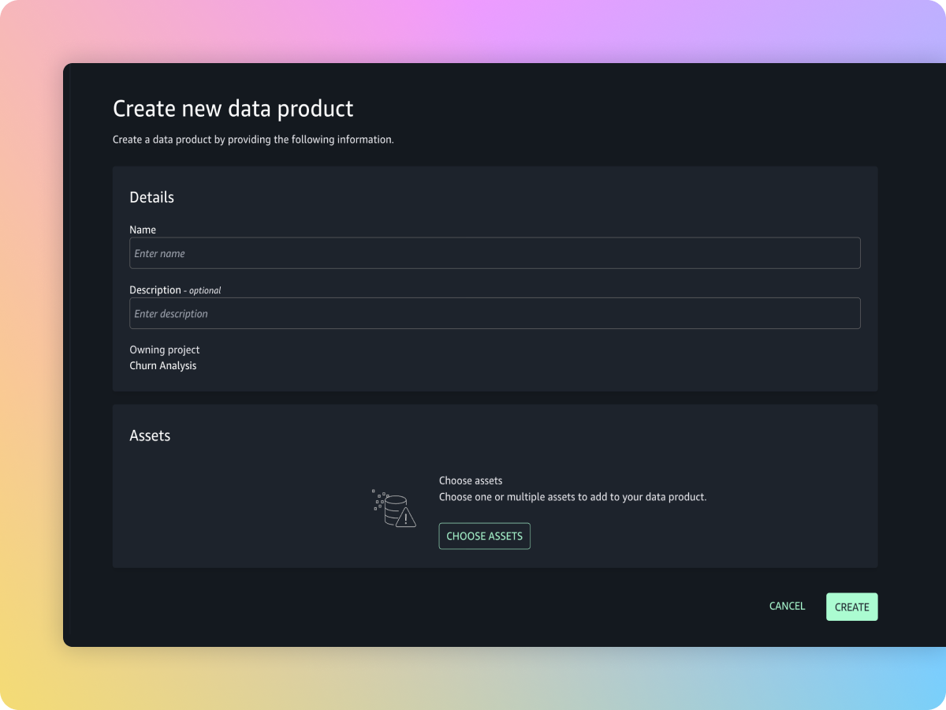Viewport: 946px width, 710px height.
Task: Click the warning triangle on the database icon
Action: pos(406,519)
